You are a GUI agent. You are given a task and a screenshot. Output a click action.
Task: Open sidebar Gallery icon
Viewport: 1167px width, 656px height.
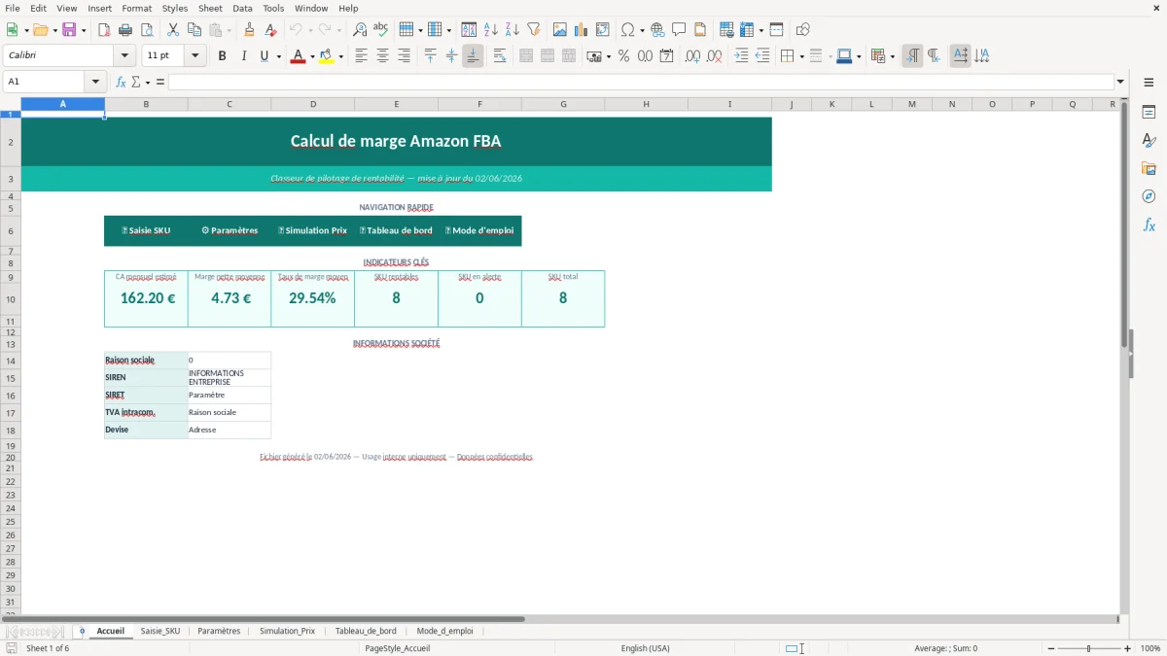(x=1149, y=168)
